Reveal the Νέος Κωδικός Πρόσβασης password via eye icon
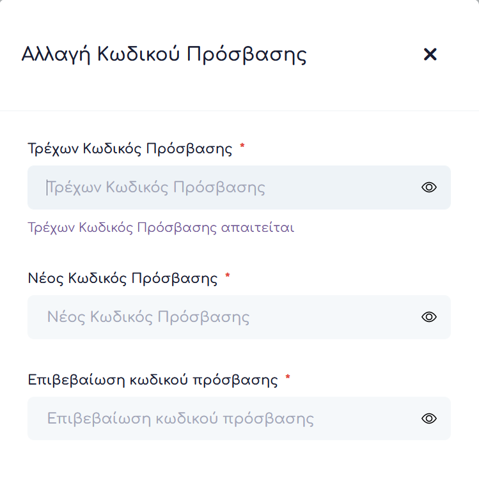 429,317
